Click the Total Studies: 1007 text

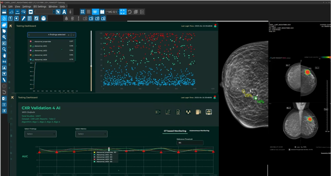[31, 116]
